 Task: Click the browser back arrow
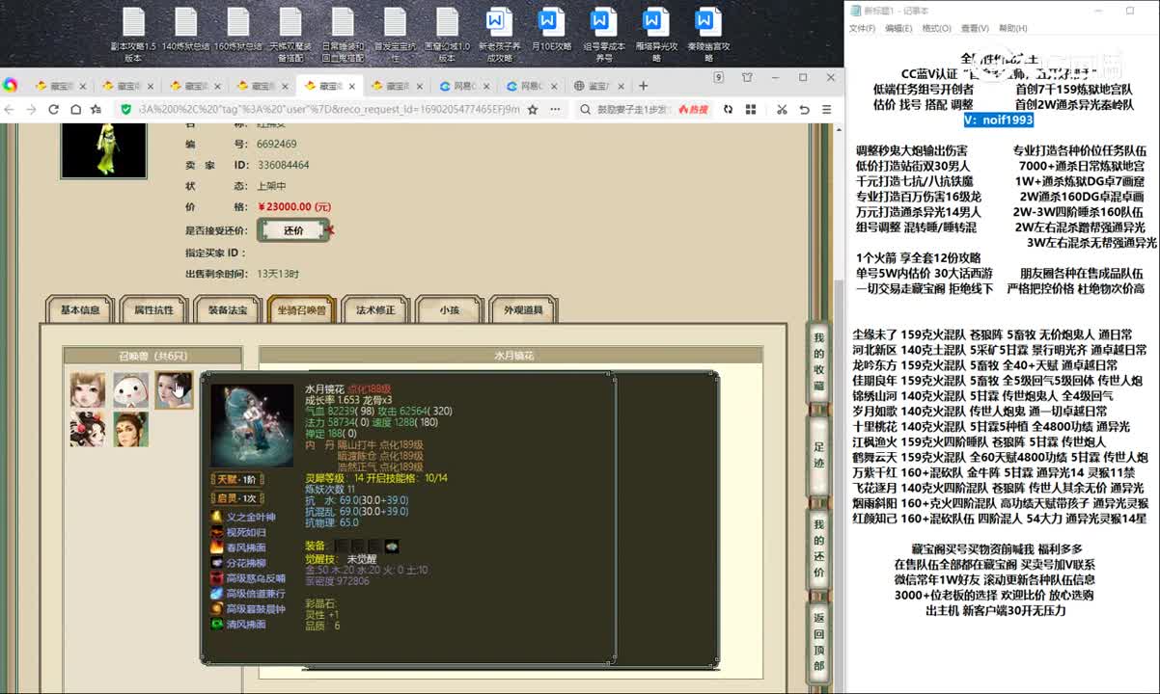click(11, 110)
